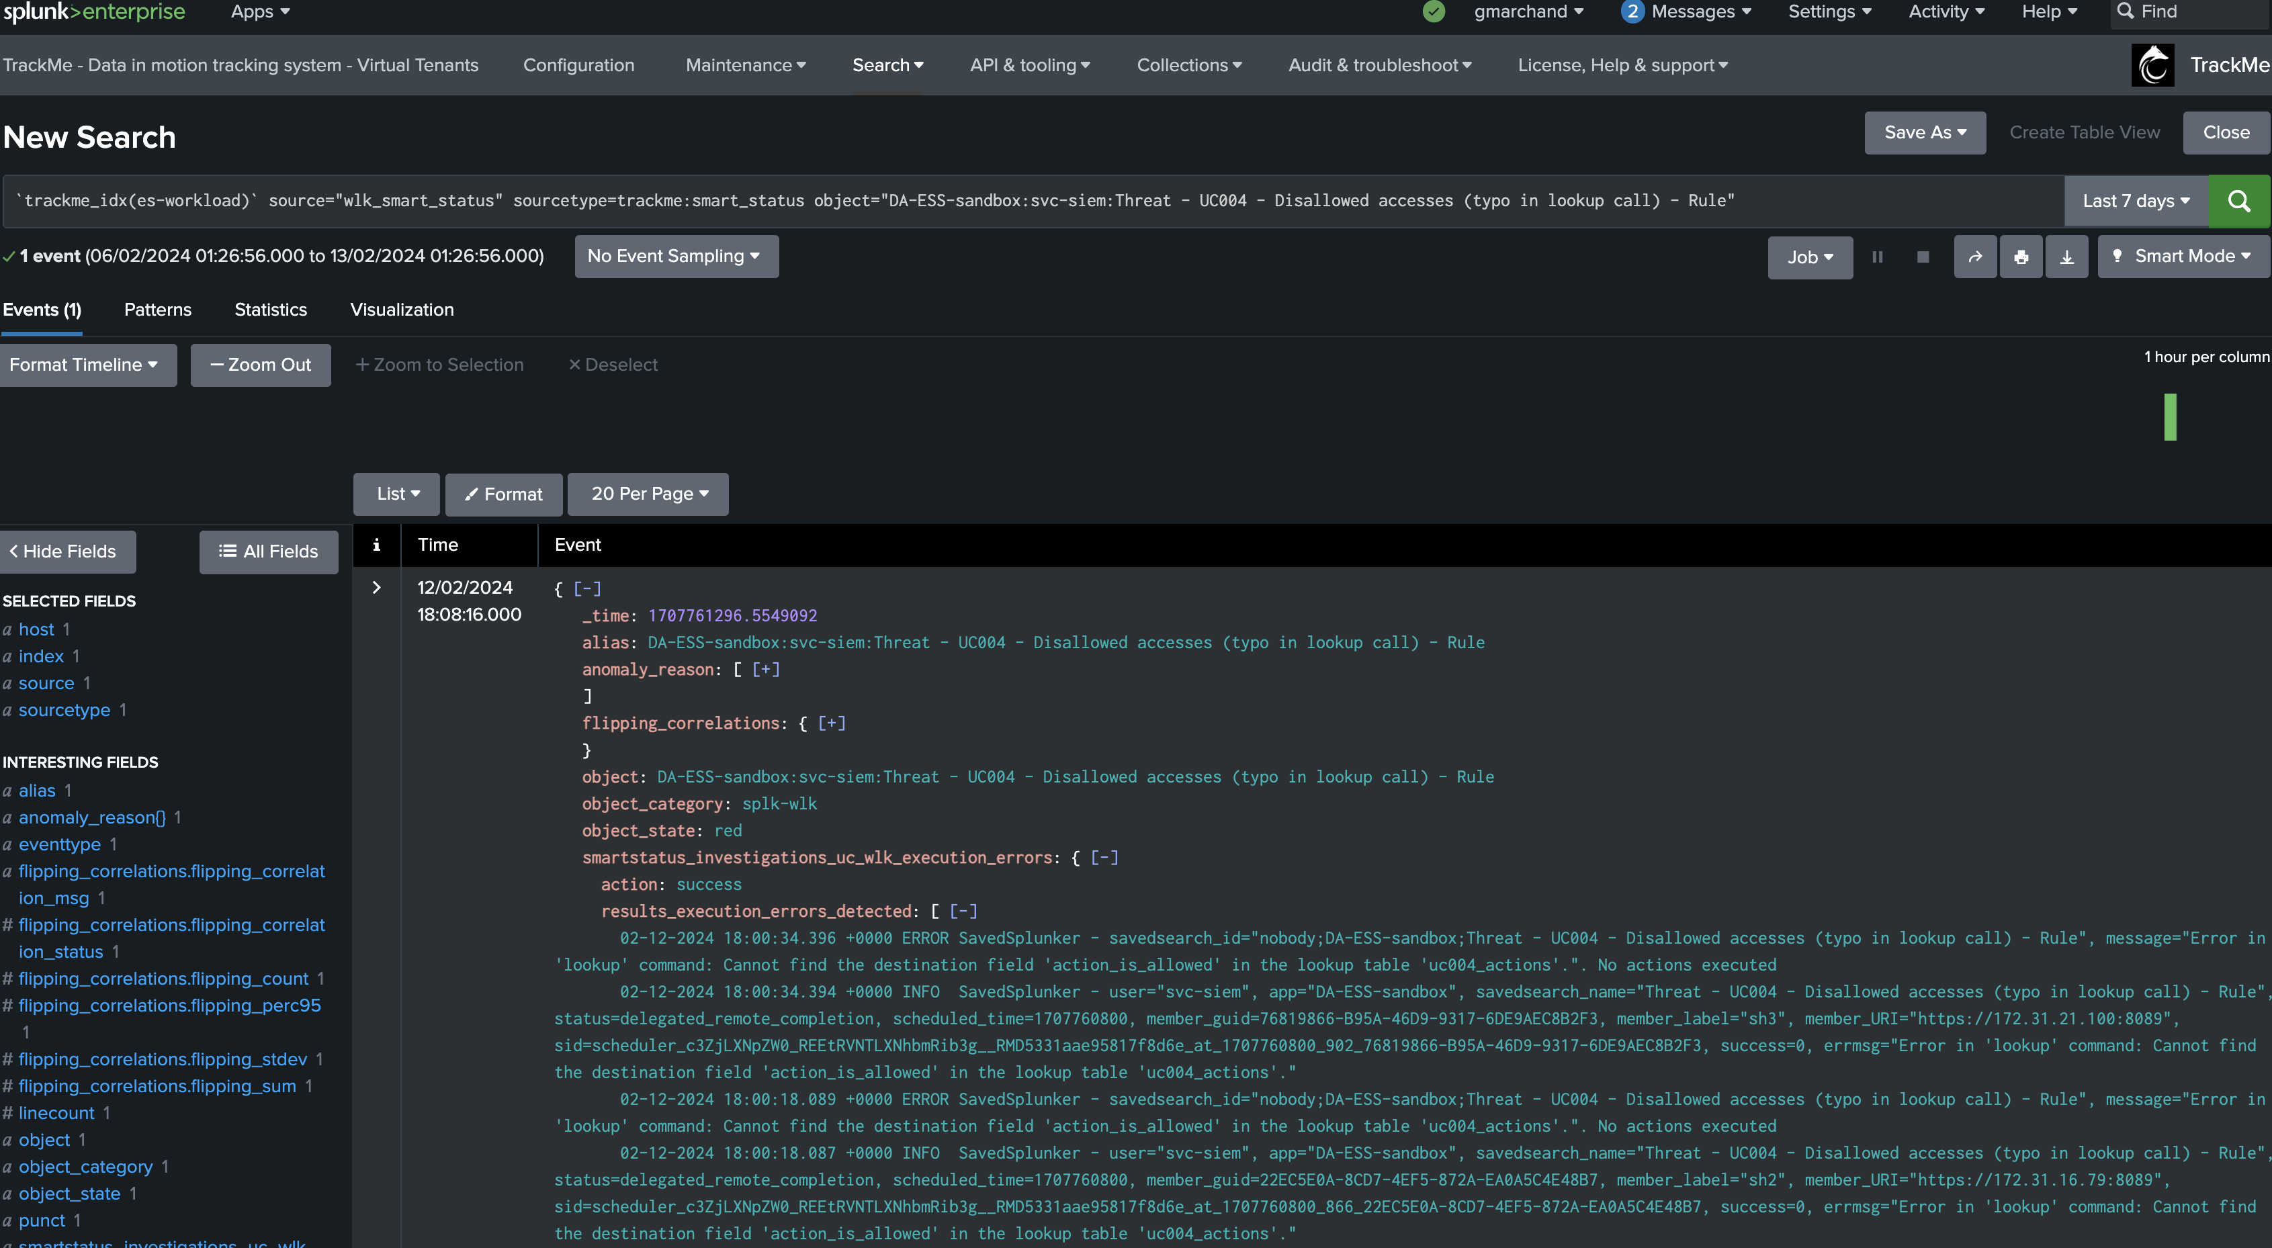Screen dimensions: 2272x1248
Task: Stop the search job
Action: point(1923,257)
